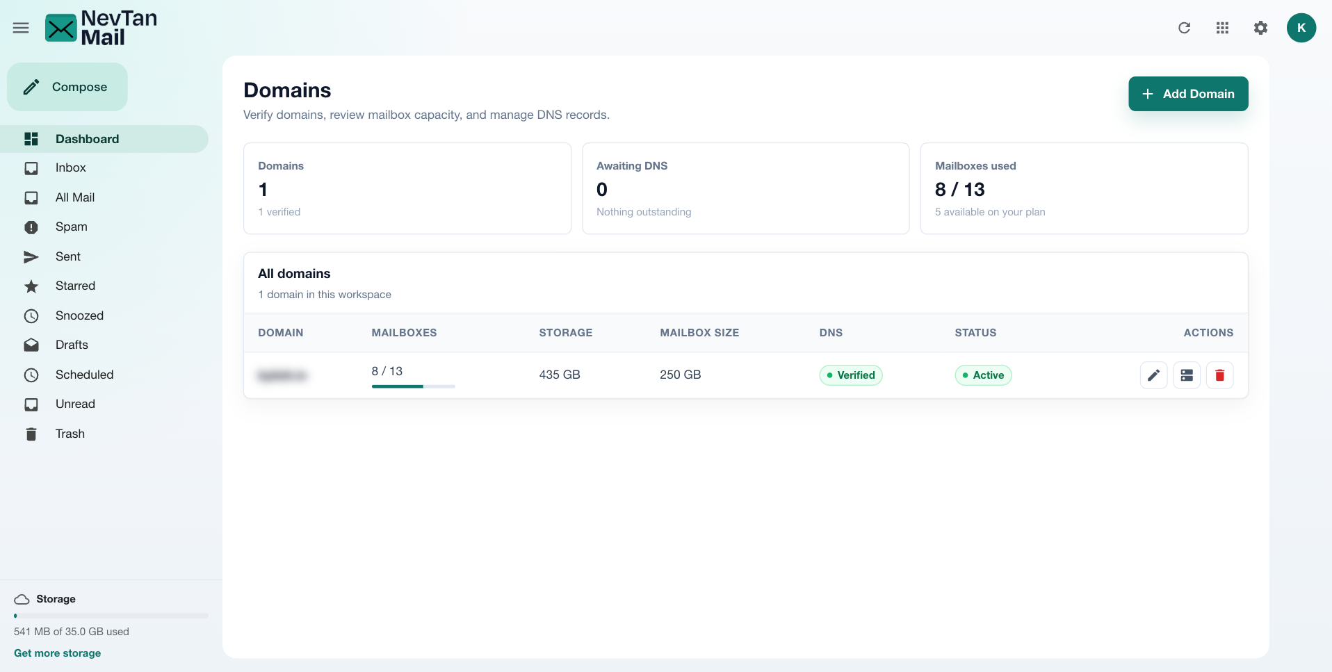Open the Spam folder

click(x=104, y=227)
